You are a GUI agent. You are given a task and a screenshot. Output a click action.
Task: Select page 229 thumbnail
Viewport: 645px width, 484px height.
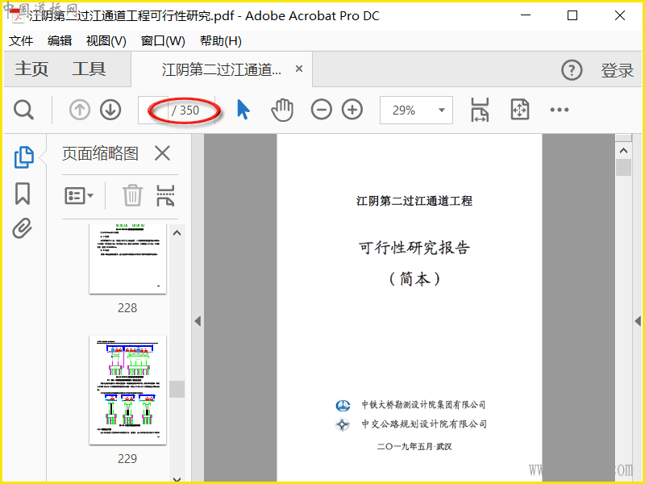(127, 390)
